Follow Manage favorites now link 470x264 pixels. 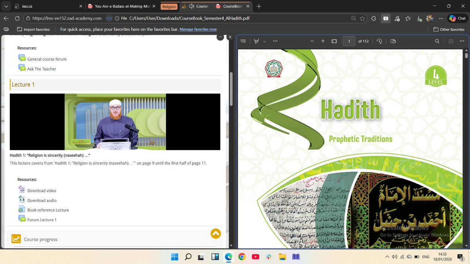coord(198,29)
